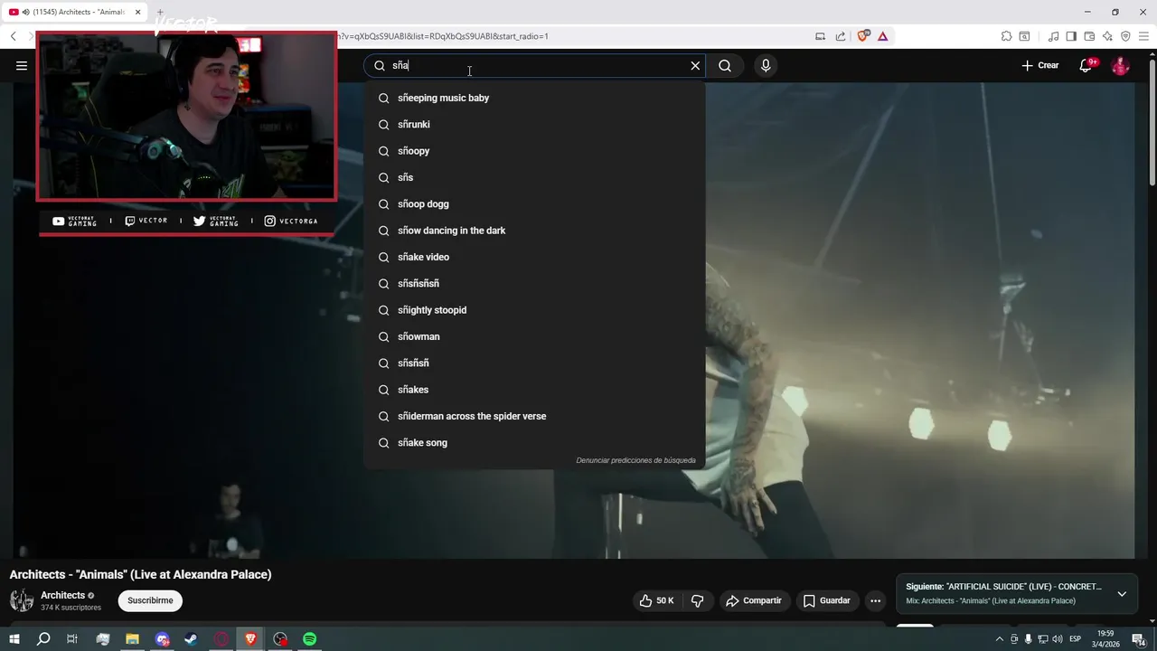The height and width of the screenshot is (651, 1157).
Task: Like the video with thumbs up 50 K
Action: tap(657, 600)
